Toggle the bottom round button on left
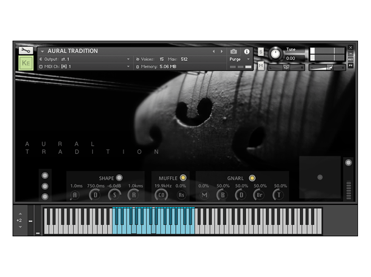The image size is (371, 277). click(x=45, y=197)
